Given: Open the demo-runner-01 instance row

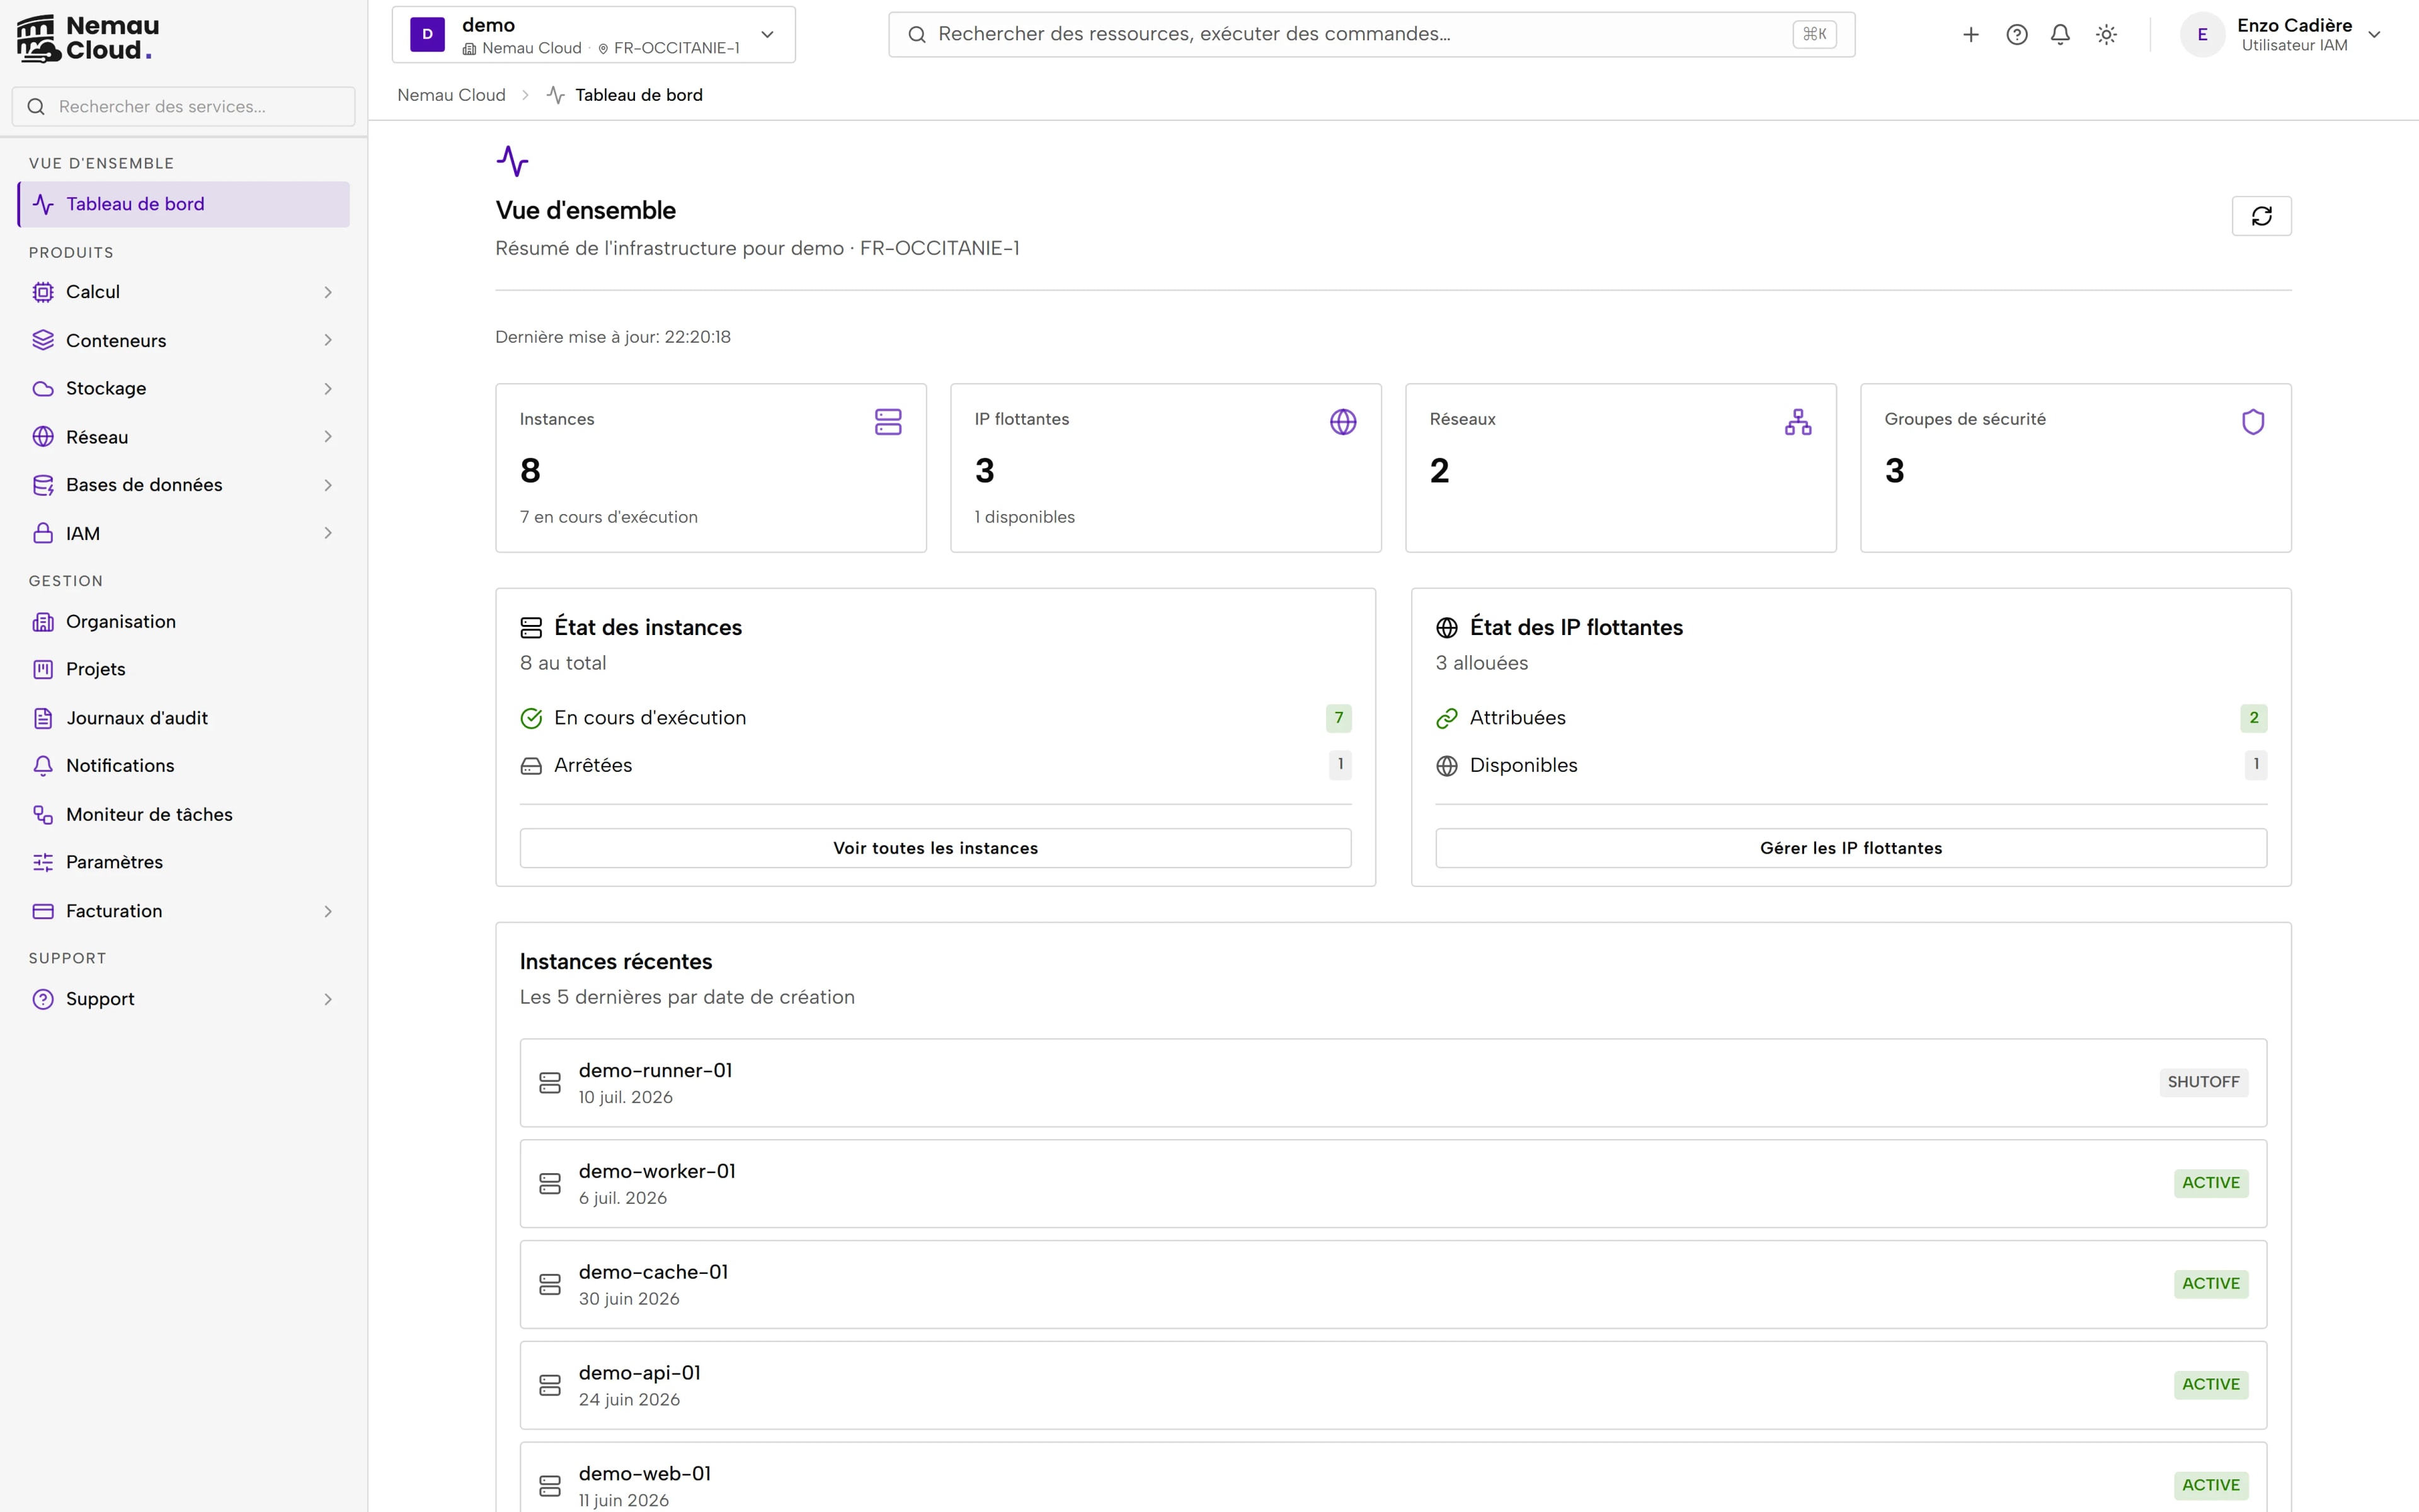Looking at the screenshot, I should (x=1392, y=1083).
